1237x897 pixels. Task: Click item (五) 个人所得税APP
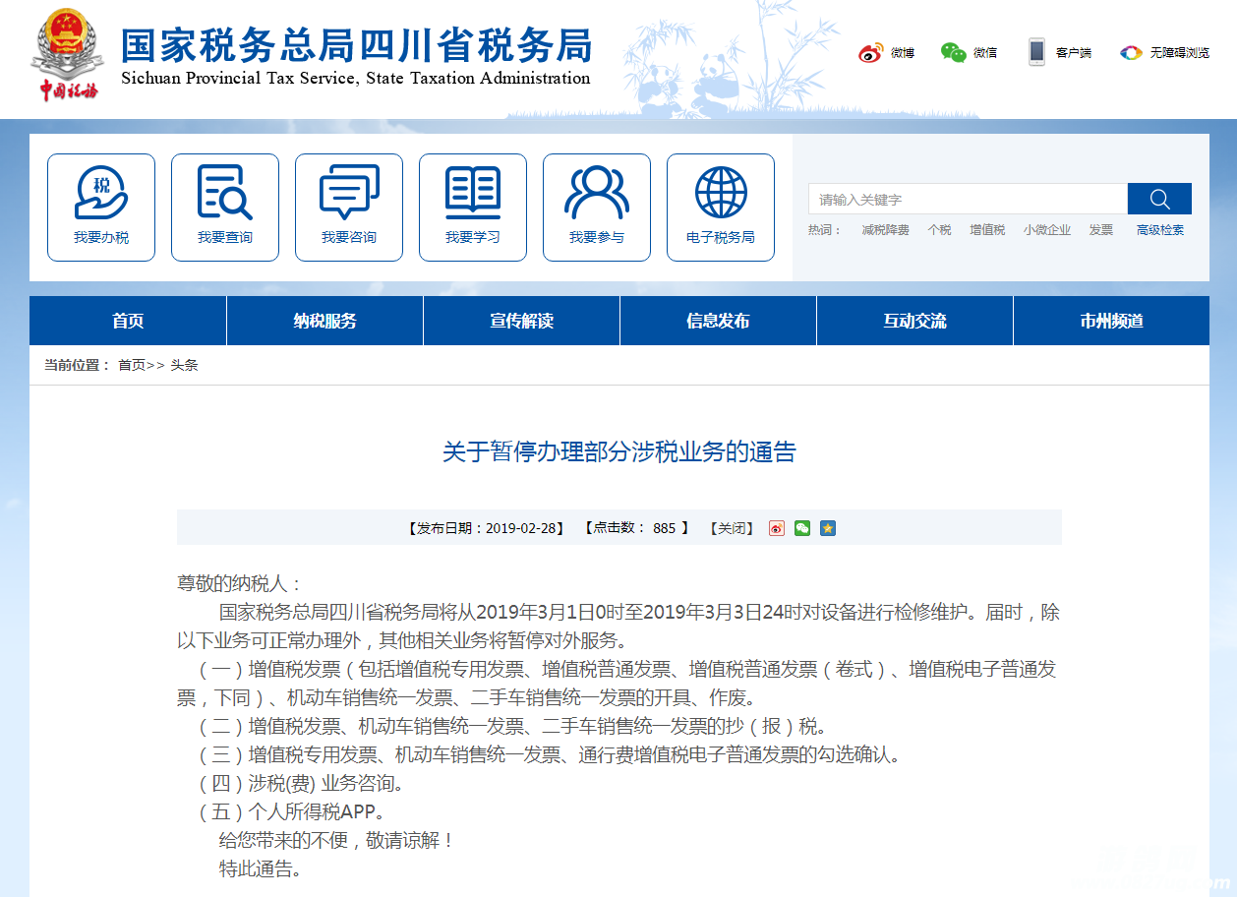point(291,812)
